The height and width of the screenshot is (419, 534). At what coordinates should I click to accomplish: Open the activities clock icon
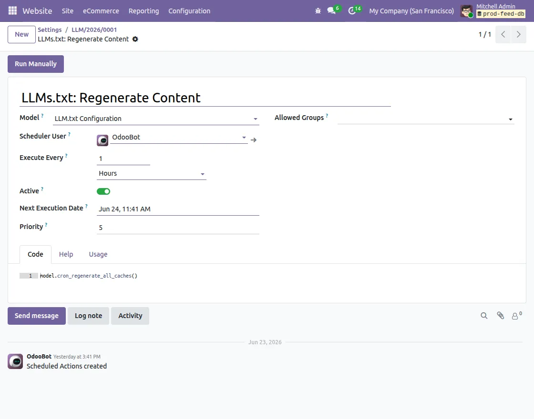click(352, 11)
